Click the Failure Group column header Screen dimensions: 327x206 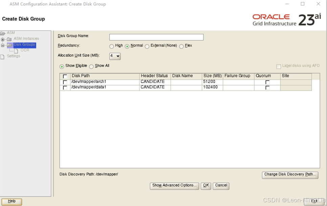pyautogui.click(x=239, y=76)
